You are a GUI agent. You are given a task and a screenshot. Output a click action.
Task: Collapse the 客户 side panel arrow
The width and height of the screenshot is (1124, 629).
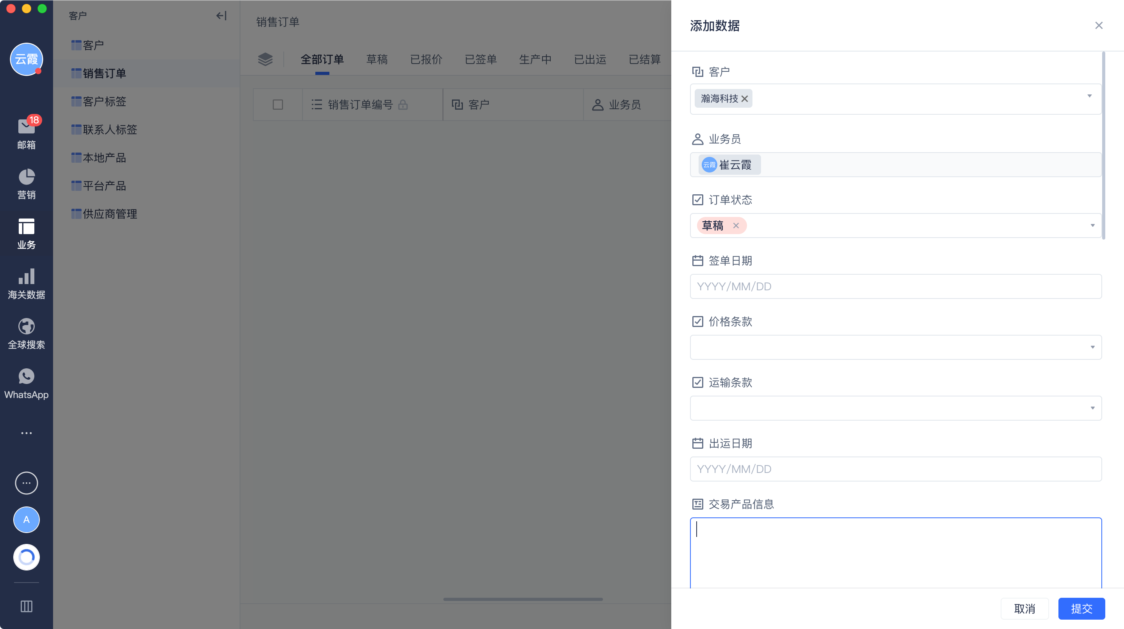click(221, 16)
